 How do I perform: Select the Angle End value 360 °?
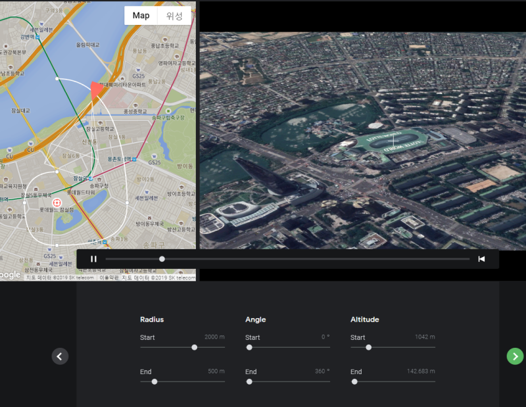(322, 371)
